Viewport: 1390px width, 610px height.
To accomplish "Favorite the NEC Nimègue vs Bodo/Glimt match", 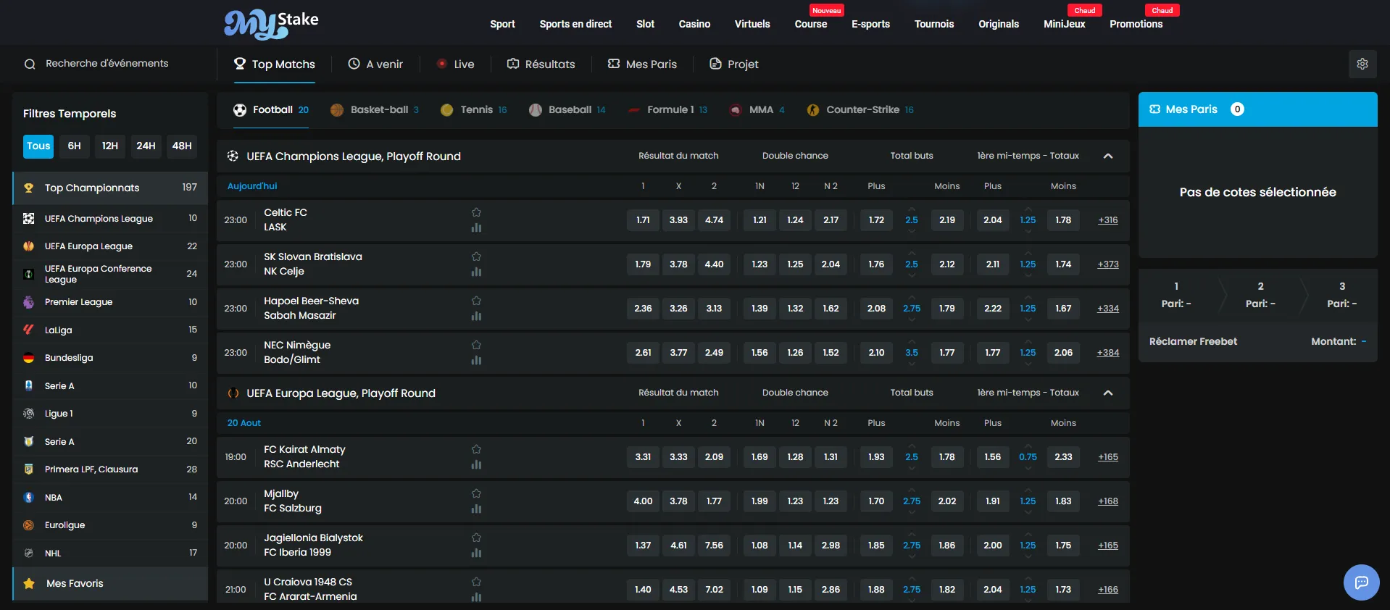I will [x=476, y=345].
